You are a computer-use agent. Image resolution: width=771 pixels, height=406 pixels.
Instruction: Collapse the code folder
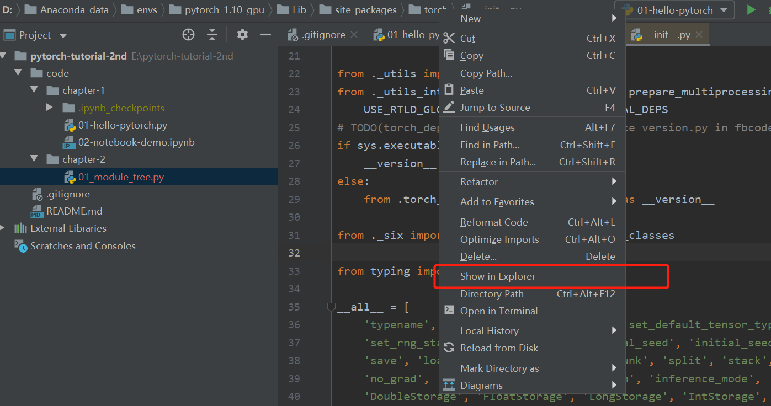coord(18,73)
